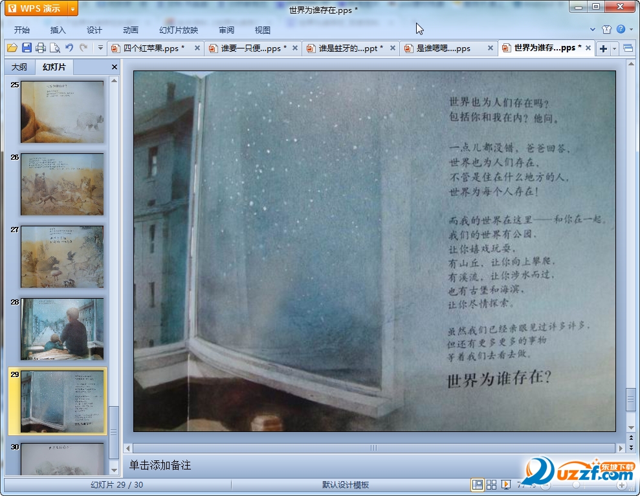The image size is (640, 496).
Task: Open the WPS 演示 application menu
Action: [36, 8]
